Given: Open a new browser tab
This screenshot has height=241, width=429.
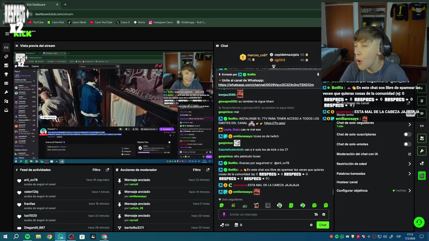Looking at the screenshot, I should (x=65, y=5).
